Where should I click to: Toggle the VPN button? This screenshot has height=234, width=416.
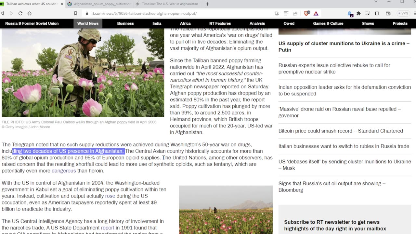pos(403,13)
